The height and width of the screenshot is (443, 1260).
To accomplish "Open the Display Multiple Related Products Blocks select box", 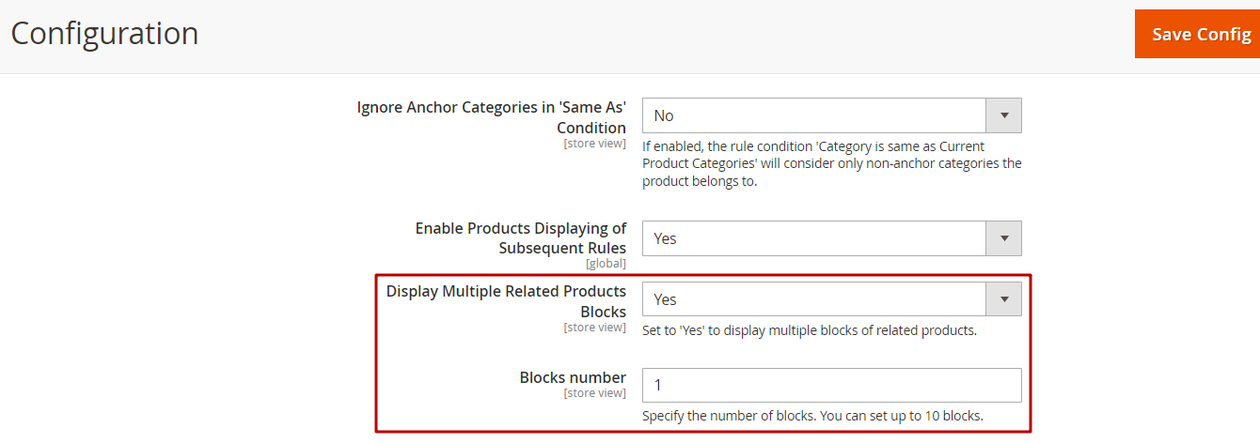I will tap(831, 299).
